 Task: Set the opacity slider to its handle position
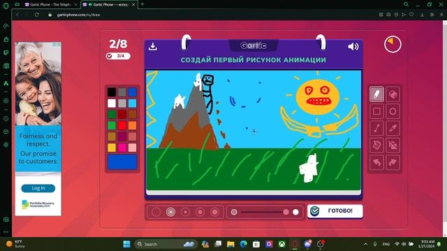[x=286, y=212]
